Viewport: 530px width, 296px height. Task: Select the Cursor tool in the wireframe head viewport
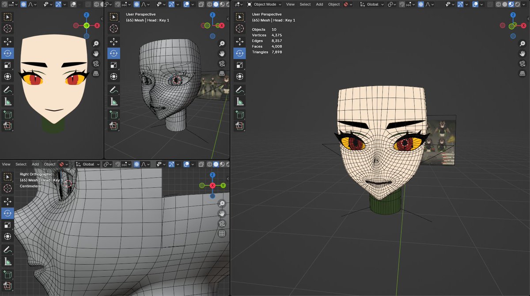(x=114, y=28)
